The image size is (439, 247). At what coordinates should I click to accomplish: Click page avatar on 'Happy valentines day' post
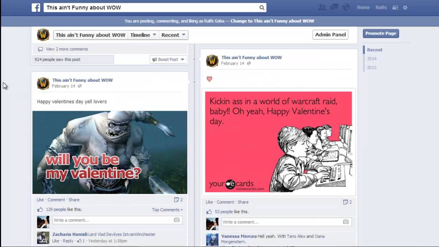(x=43, y=83)
